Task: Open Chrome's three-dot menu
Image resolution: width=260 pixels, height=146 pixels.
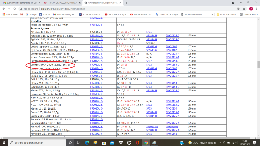Action: 256,9
